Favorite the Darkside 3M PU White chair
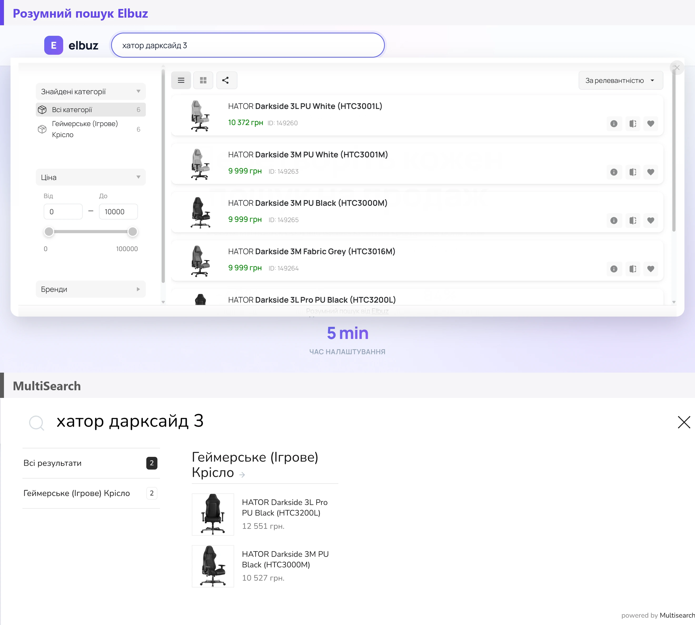The image size is (695, 625). point(651,172)
